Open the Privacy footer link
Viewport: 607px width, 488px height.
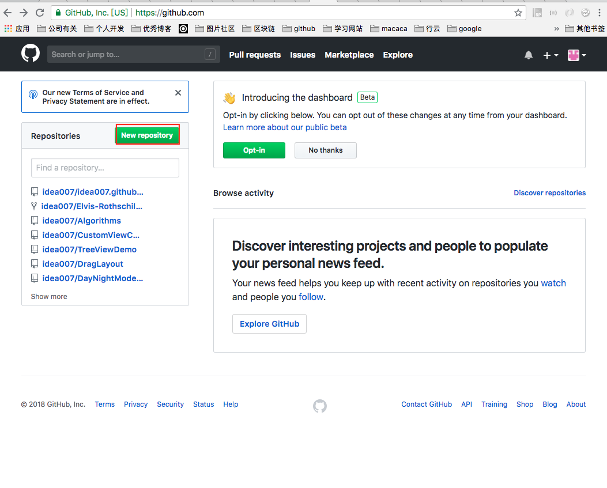(136, 404)
